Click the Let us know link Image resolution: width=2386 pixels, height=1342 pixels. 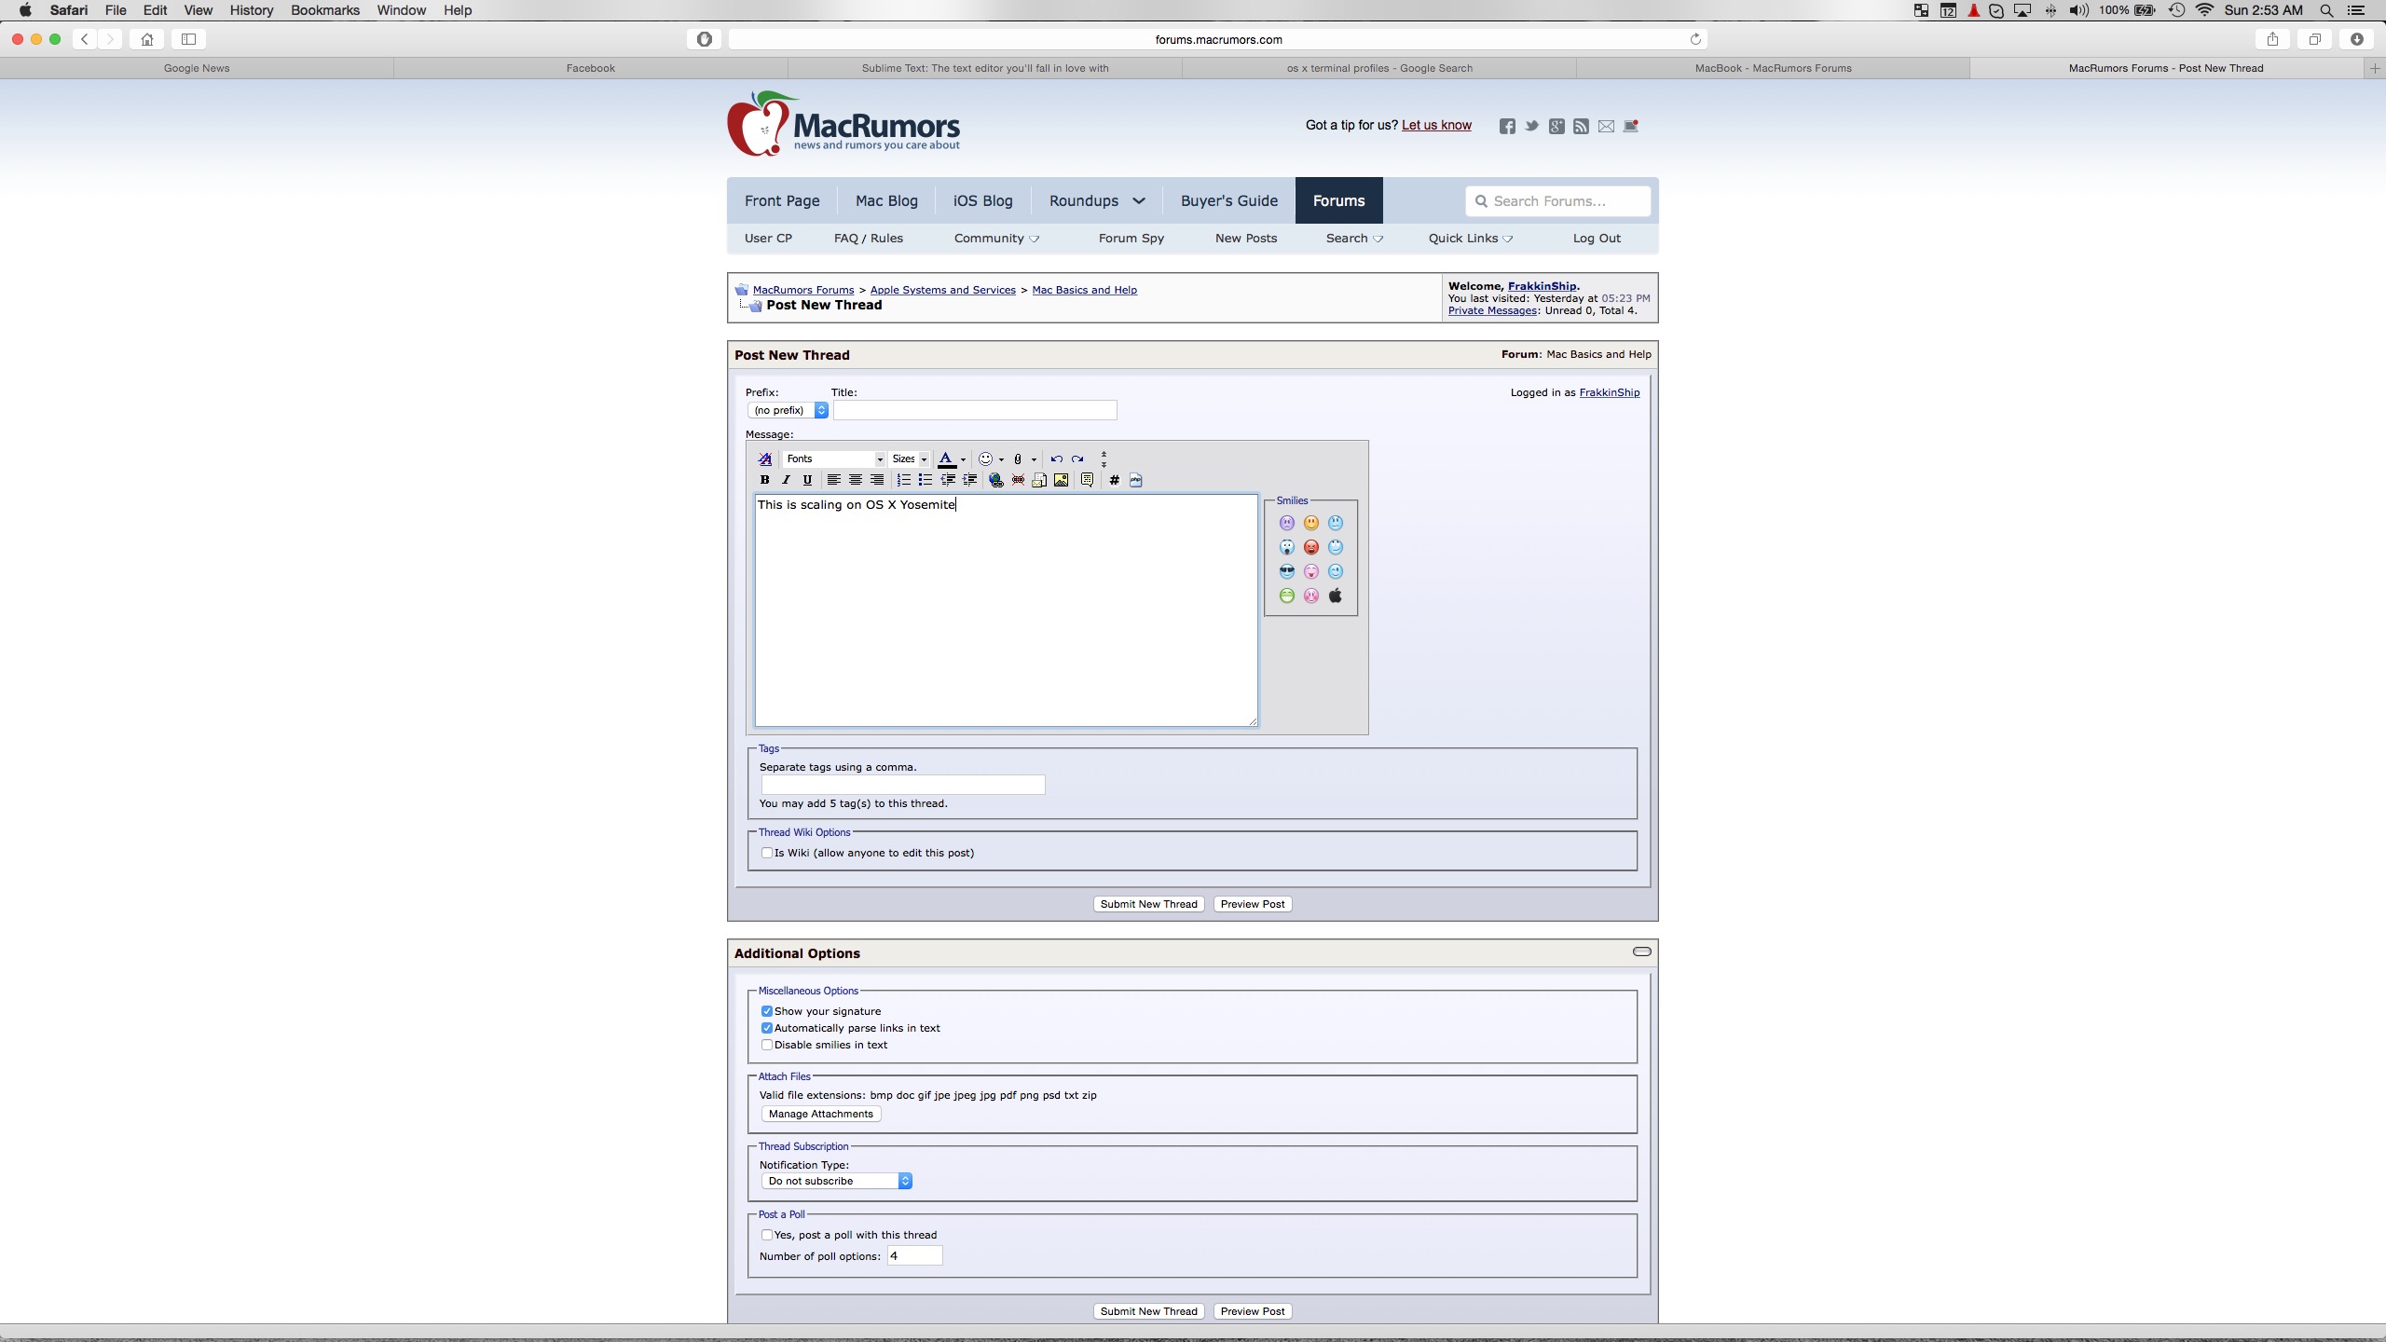click(1436, 125)
